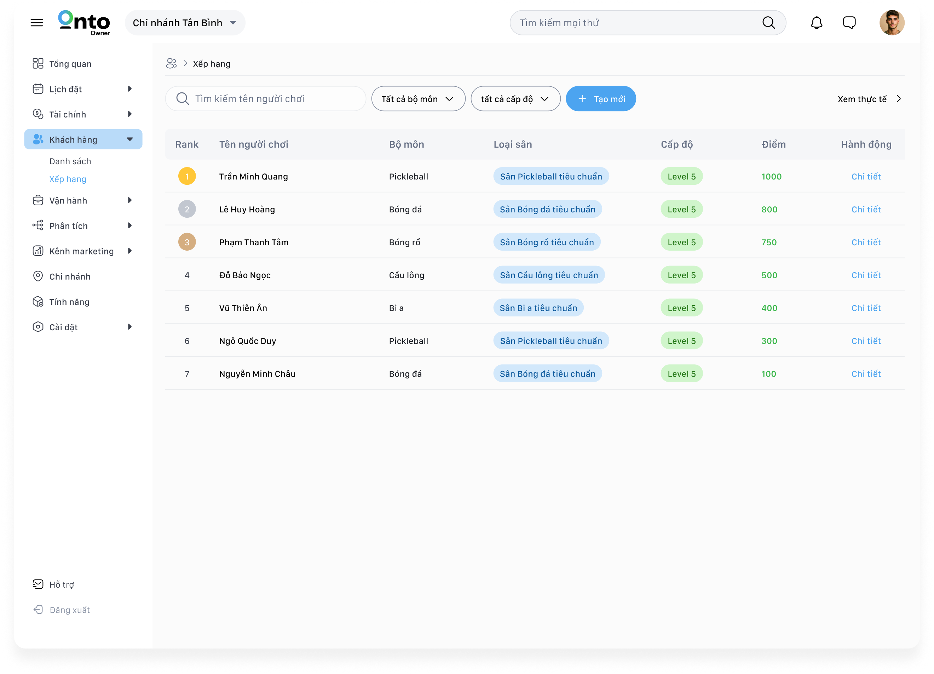The width and height of the screenshot is (934, 674).
Task: Click the Chi nhánh location icon
Action: click(x=38, y=276)
